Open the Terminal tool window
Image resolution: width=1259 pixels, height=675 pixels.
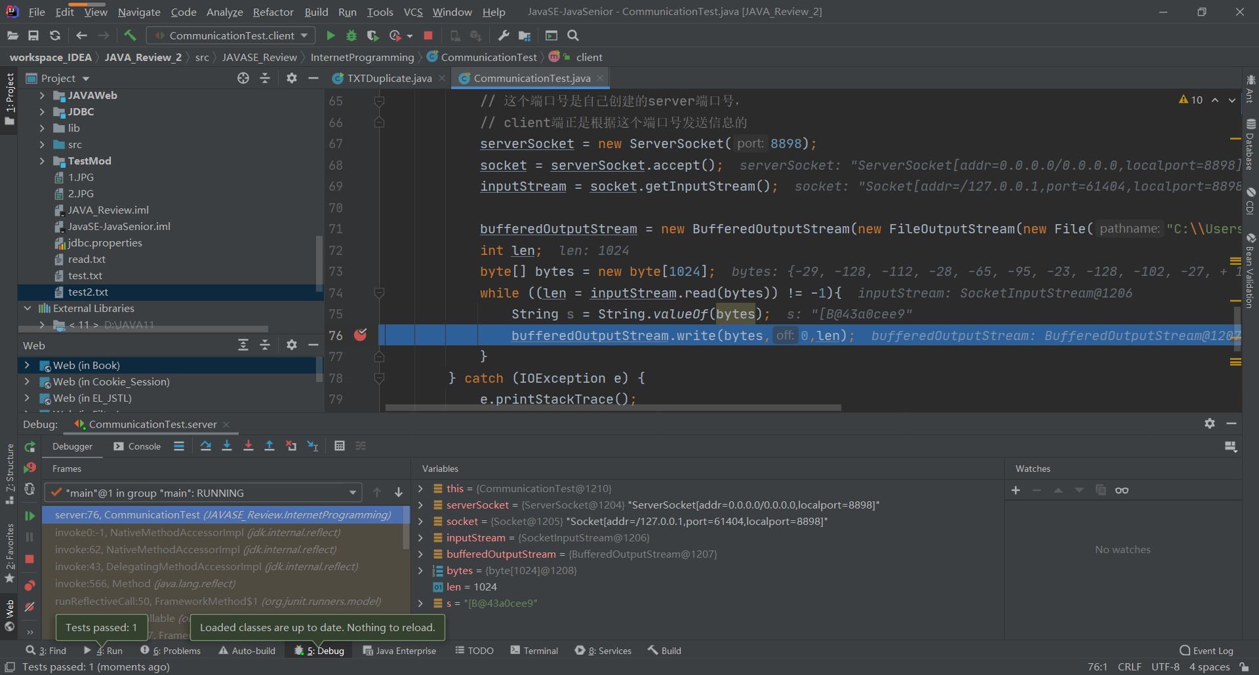tap(534, 650)
